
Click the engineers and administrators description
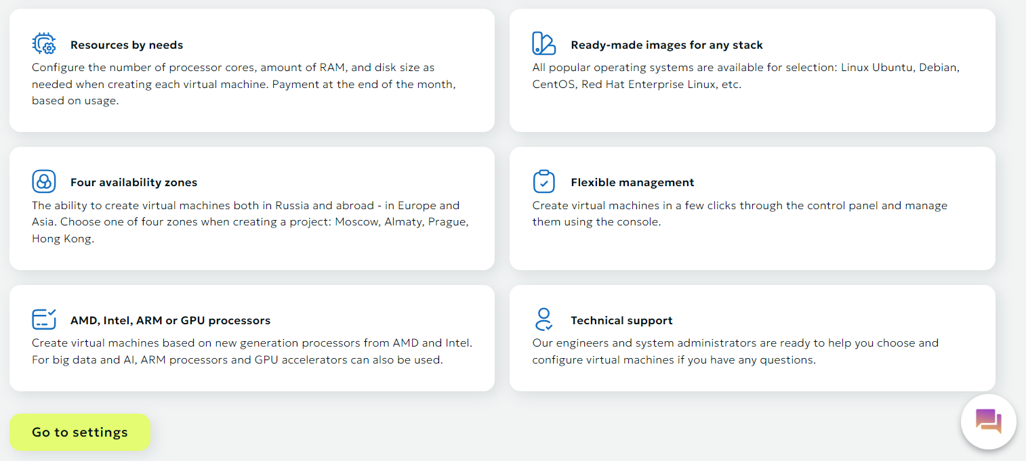click(735, 351)
